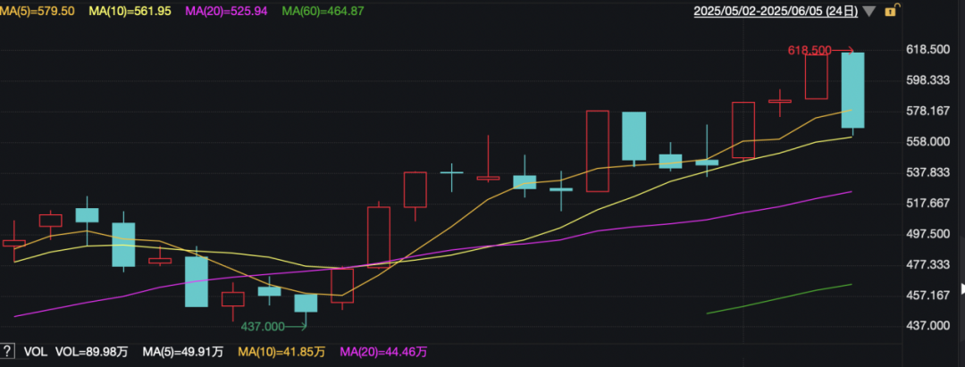Toggle the MA(5)=579.50 moving average label
Image resolution: width=965 pixels, height=367 pixels.
point(37,11)
